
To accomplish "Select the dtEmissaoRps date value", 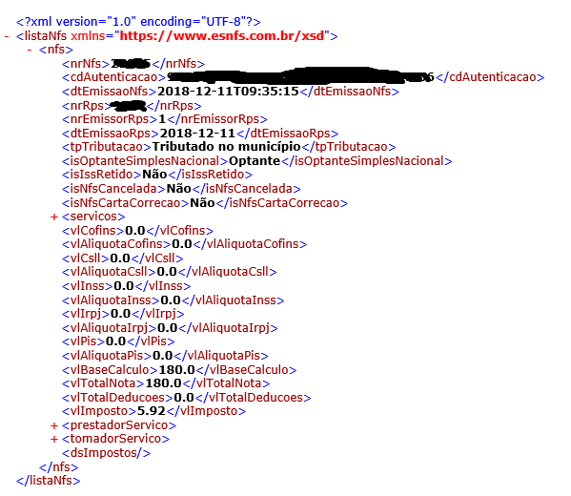I will (x=197, y=134).
